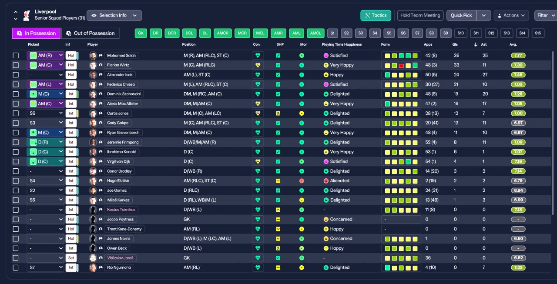This screenshot has height=284, width=557.
Task: Open the Quick Pick arrow dropdown
Action: (484, 16)
